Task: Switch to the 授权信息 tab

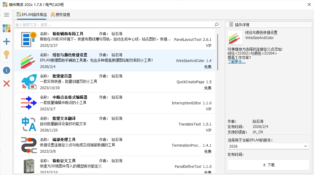Action: [60, 15]
